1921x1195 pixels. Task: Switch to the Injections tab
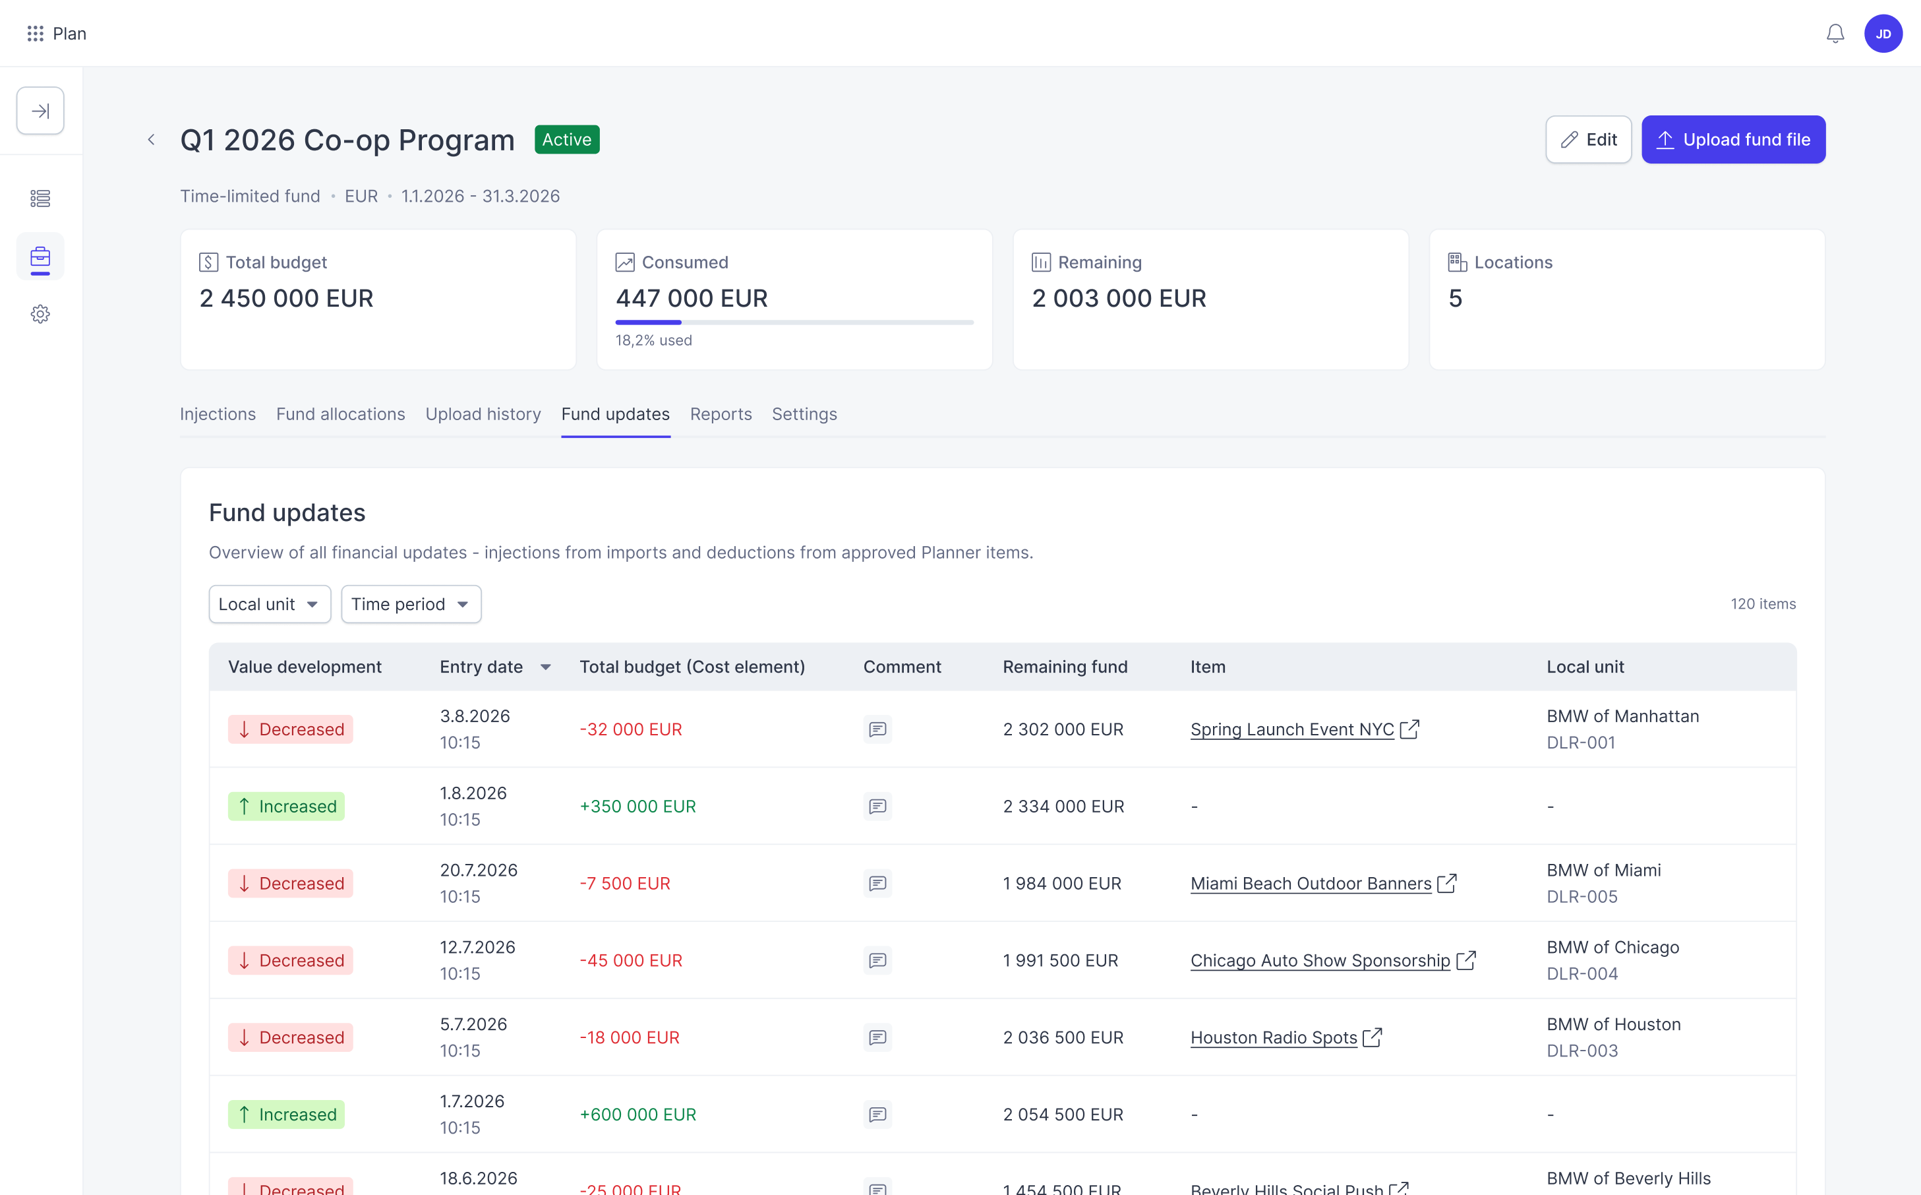(218, 414)
